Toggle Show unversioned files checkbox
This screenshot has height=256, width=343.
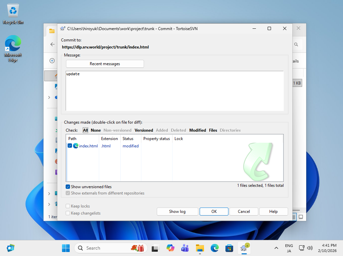pyautogui.click(x=68, y=186)
